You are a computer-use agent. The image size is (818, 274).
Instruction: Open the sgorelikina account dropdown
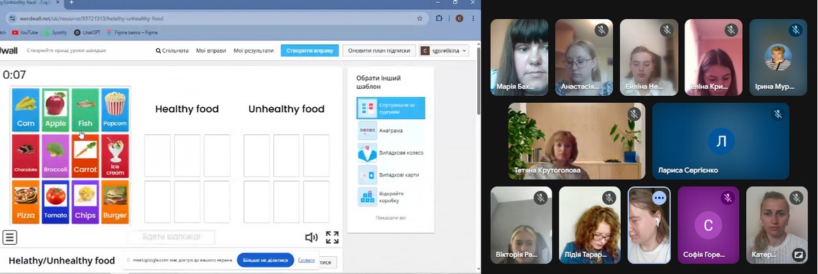click(445, 50)
